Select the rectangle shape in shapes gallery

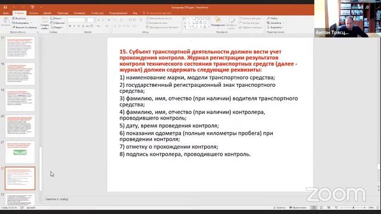(196, 18)
